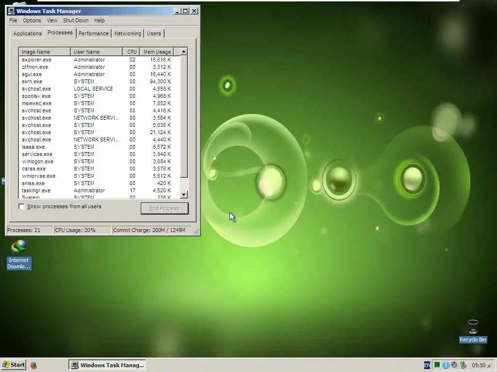497x372 pixels.
Task: Switch to the Performance tab
Action: pyautogui.click(x=94, y=33)
